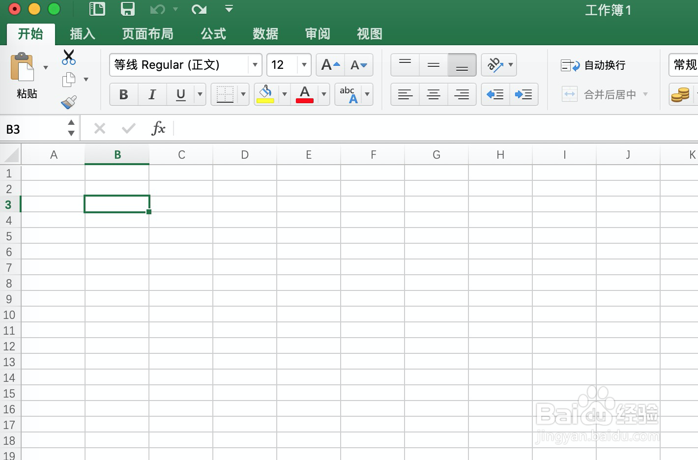Center text horizontally
Viewport: 698px width, 460px height.
click(434, 94)
